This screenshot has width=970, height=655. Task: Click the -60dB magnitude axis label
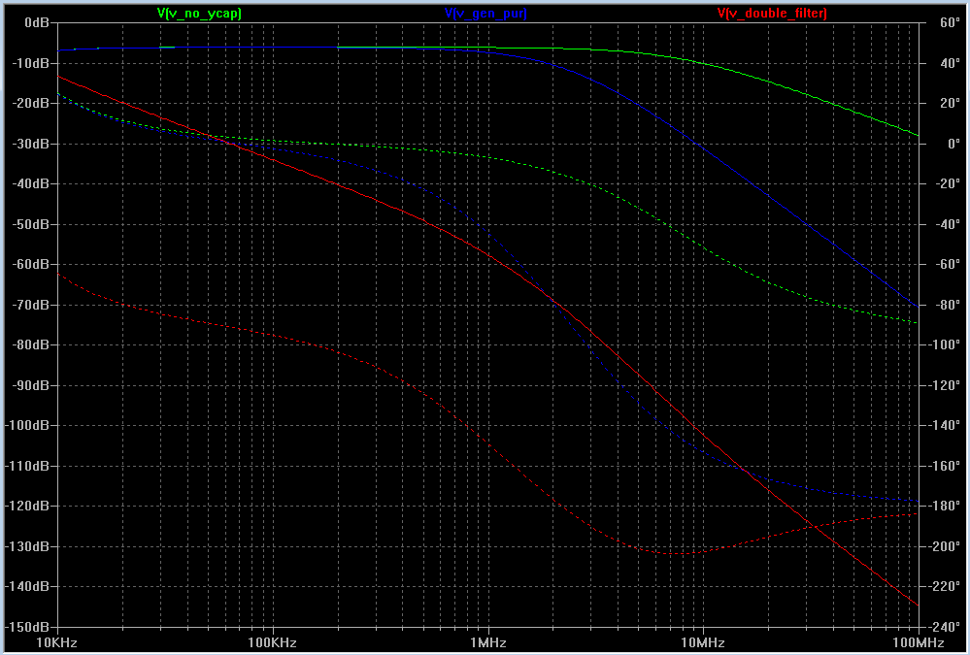pyautogui.click(x=30, y=264)
